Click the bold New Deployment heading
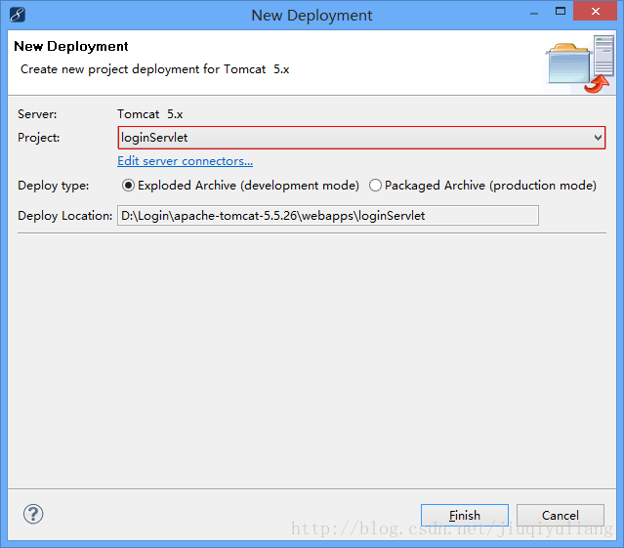 point(71,46)
